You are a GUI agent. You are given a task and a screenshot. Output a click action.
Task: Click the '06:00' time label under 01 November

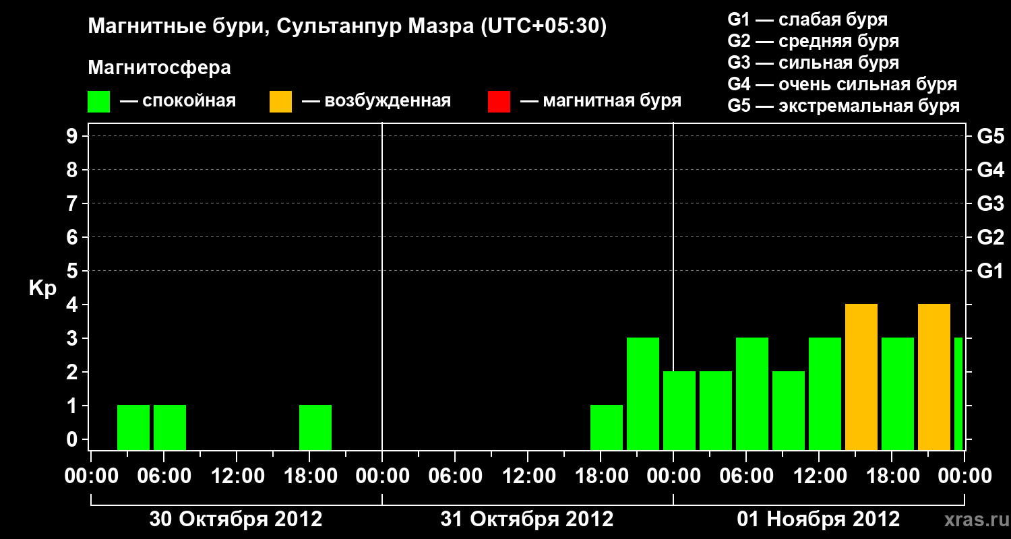pyautogui.click(x=746, y=476)
